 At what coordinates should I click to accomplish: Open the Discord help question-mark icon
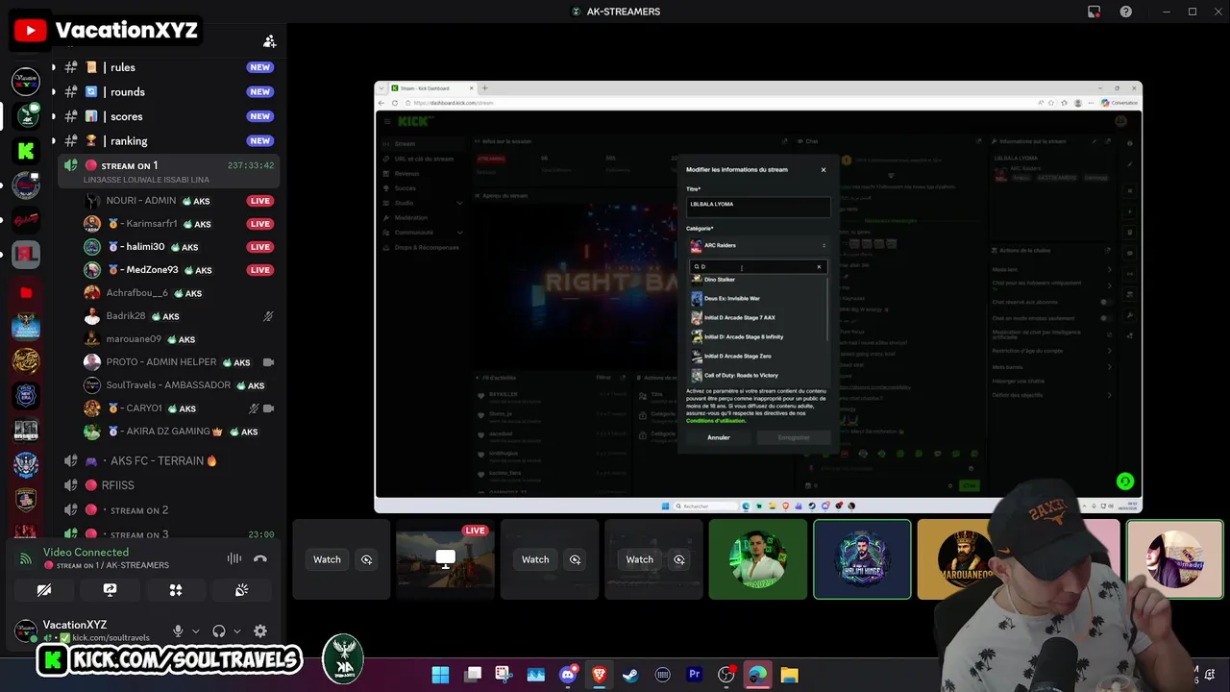(x=1125, y=12)
